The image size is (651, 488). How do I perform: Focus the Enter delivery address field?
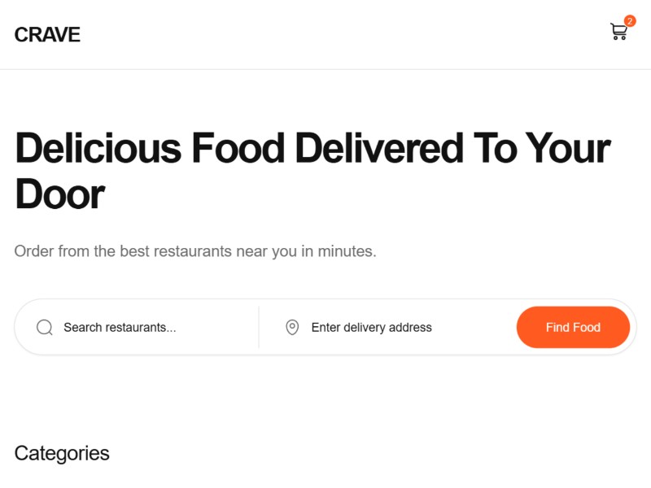pyautogui.click(x=407, y=327)
